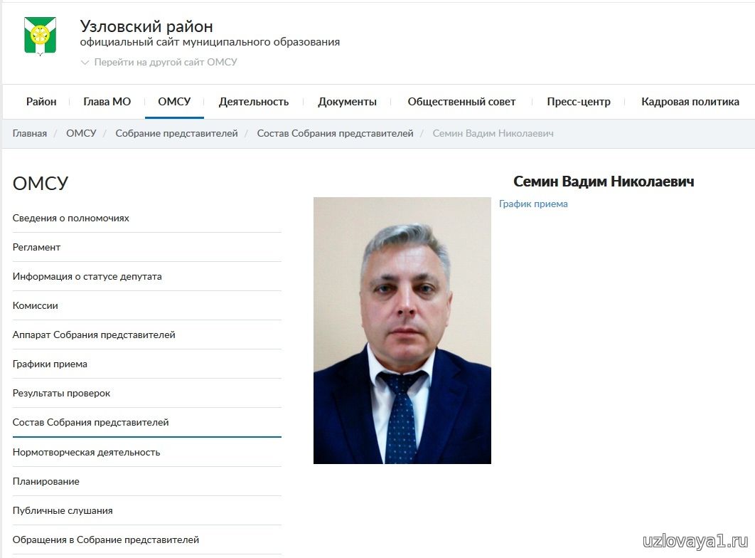Click the Узловский район coat of arms logo
Viewport: 755px width, 558px height.
(41, 36)
